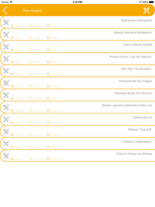Tap the Dove mangiare header title

click(32, 10)
